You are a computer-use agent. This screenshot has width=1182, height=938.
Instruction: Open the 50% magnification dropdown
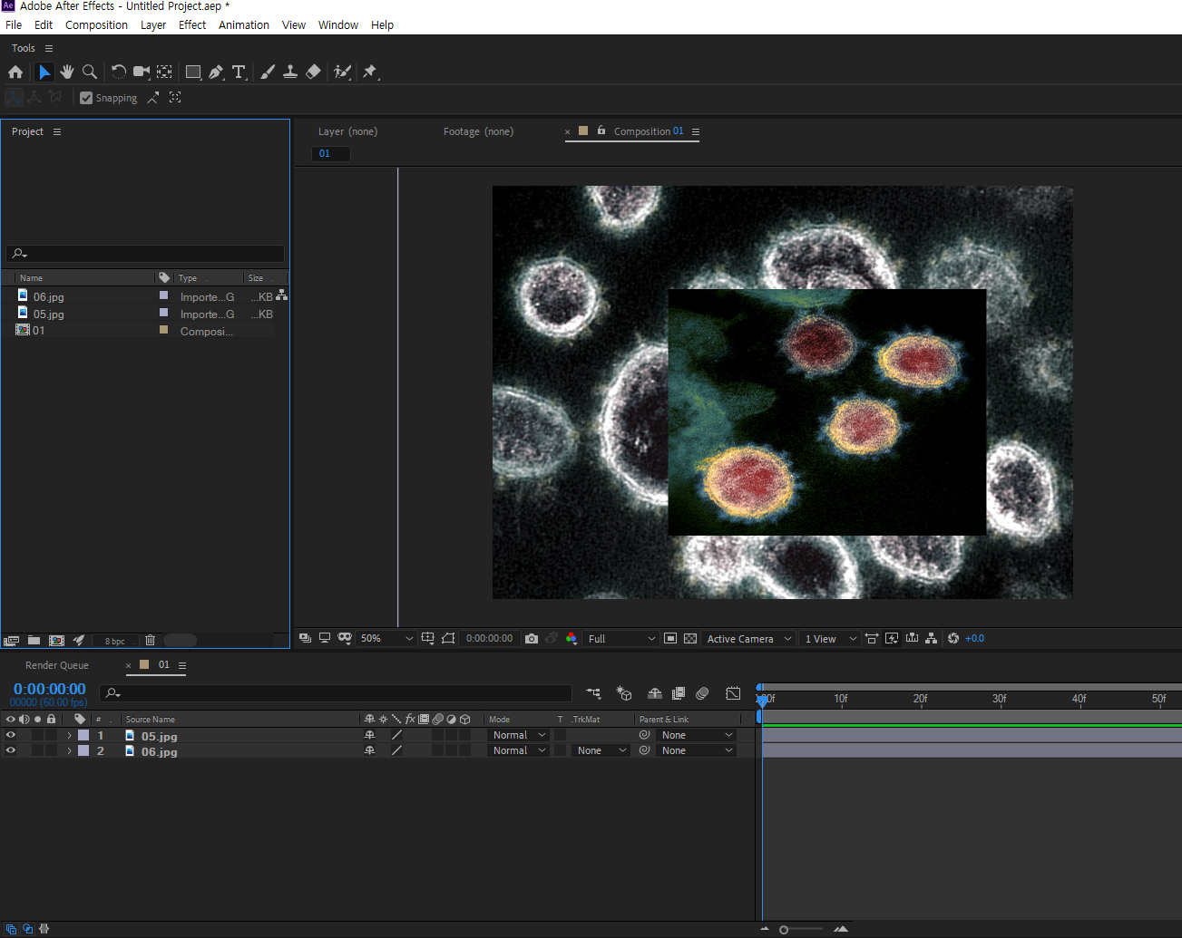386,639
